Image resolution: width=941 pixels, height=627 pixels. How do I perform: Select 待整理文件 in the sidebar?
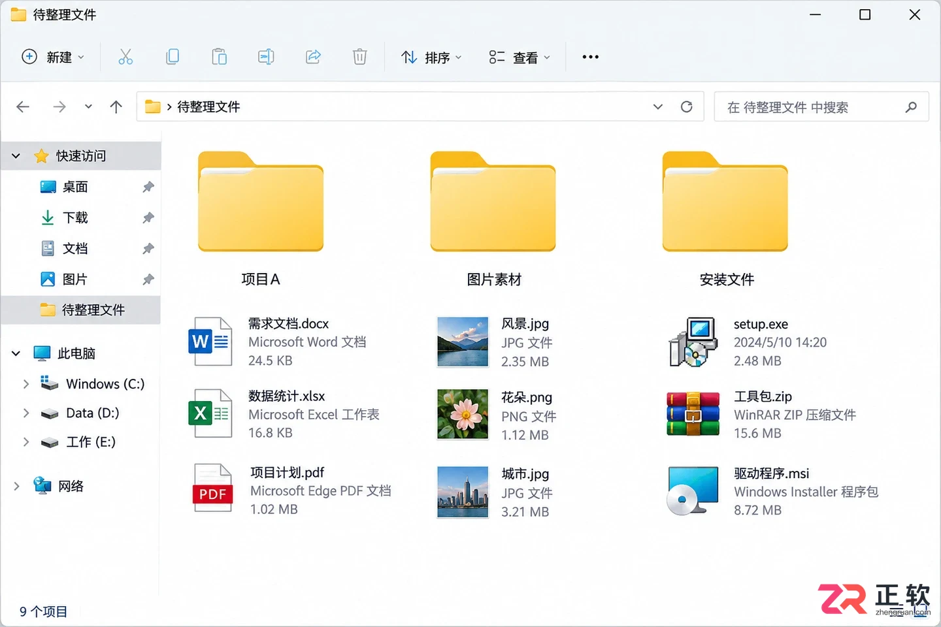point(80,310)
